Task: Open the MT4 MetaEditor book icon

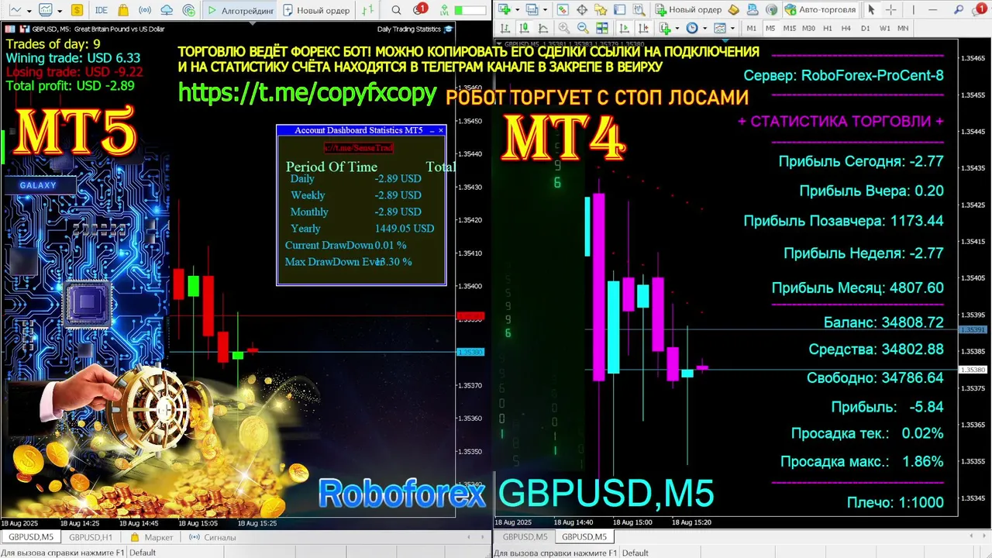Action: 734,9
